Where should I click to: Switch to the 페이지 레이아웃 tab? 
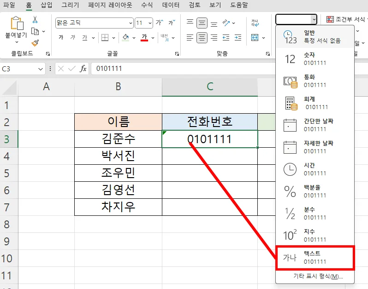point(110,5)
